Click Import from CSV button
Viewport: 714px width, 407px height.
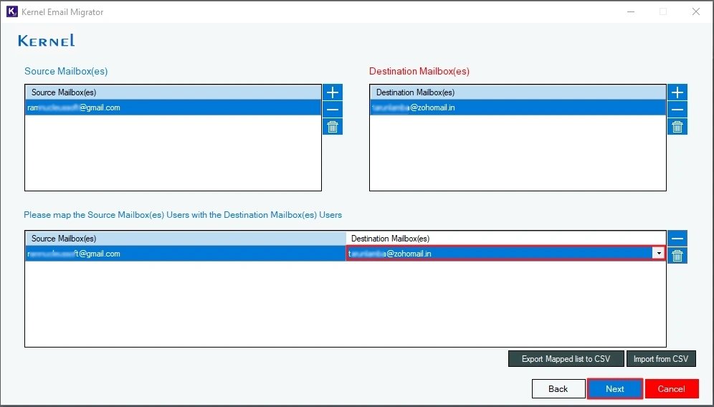pyautogui.click(x=660, y=359)
